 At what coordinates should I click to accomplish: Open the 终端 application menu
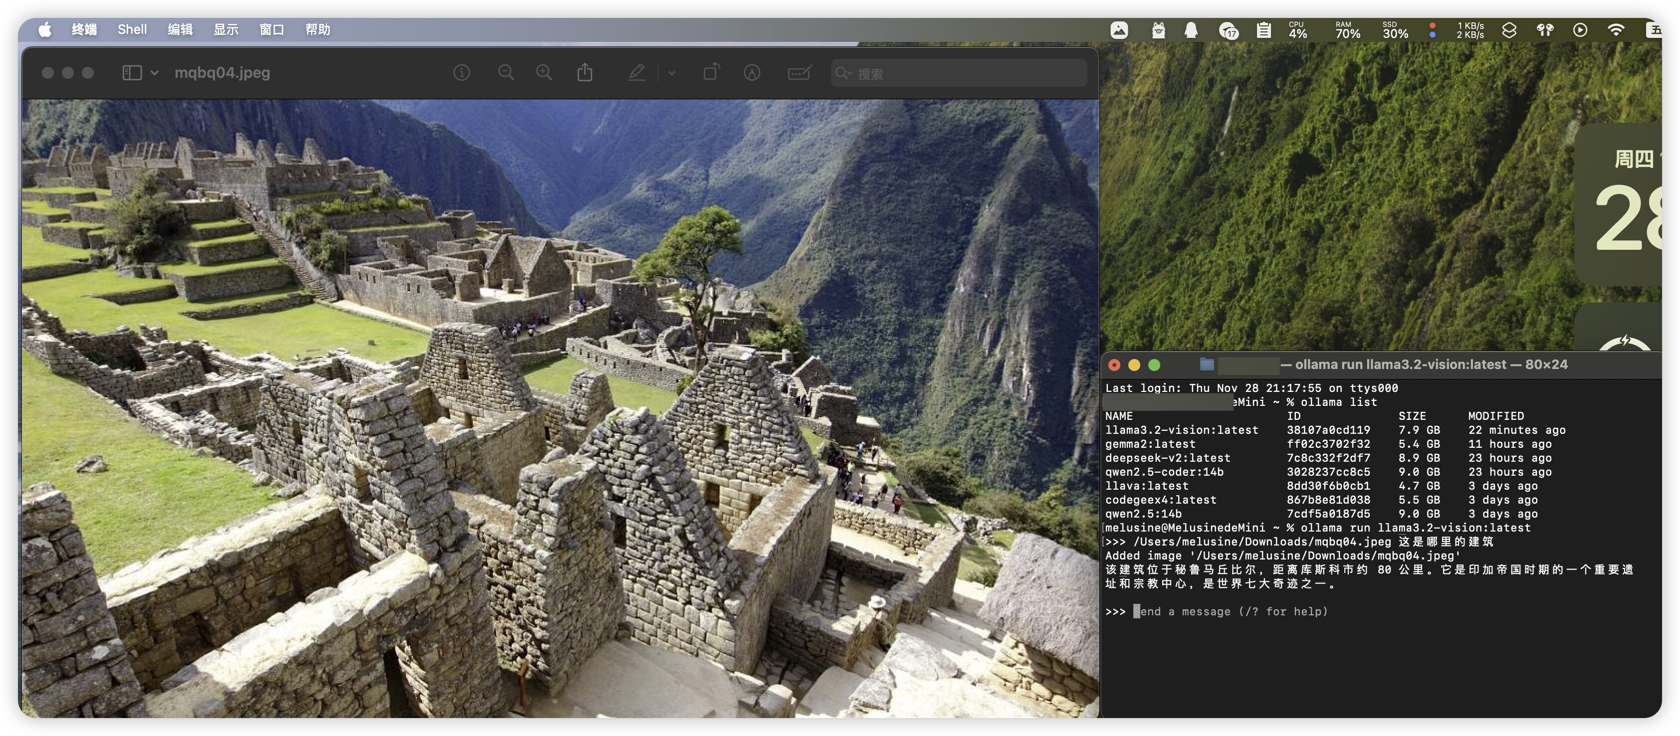[84, 29]
